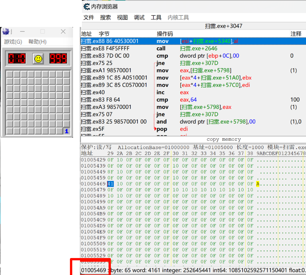Click the 保护:读/写 memory protection info text
The width and height of the screenshot is (306, 275).
tap(96, 147)
